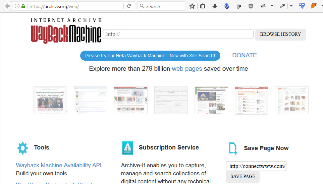Image resolution: width=323 pixels, height=184 pixels.
Task: Open the Huffington Post archived thumbnail
Action: tap(50, 100)
